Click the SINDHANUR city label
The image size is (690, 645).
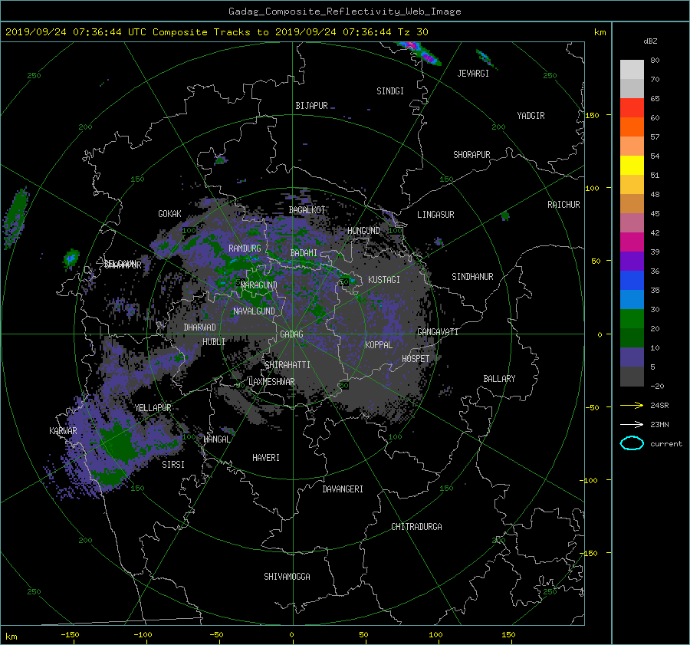(472, 277)
